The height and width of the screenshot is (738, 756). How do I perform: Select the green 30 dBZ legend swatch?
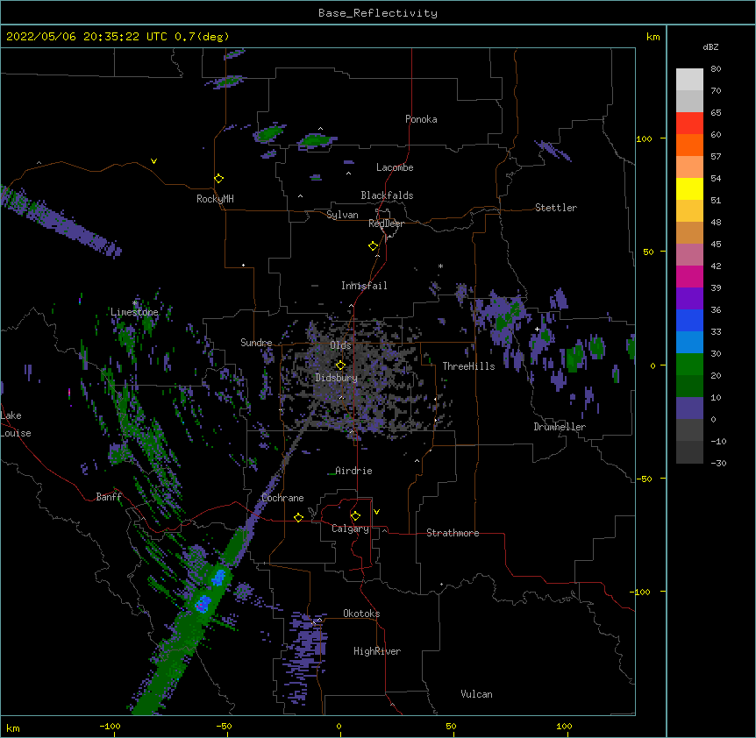coord(689,365)
